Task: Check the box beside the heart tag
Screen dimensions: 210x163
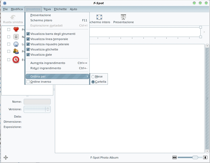Action: point(9,29)
